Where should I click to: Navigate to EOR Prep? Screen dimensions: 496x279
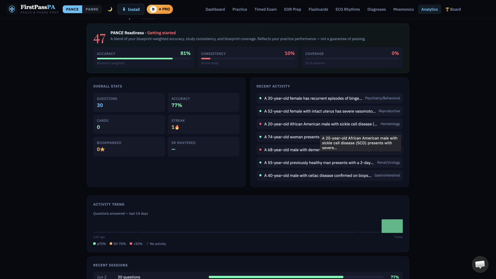(x=292, y=9)
